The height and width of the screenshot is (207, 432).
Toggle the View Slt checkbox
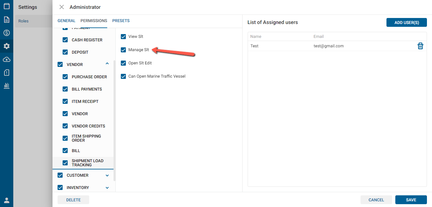pyautogui.click(x=123, y=37)
